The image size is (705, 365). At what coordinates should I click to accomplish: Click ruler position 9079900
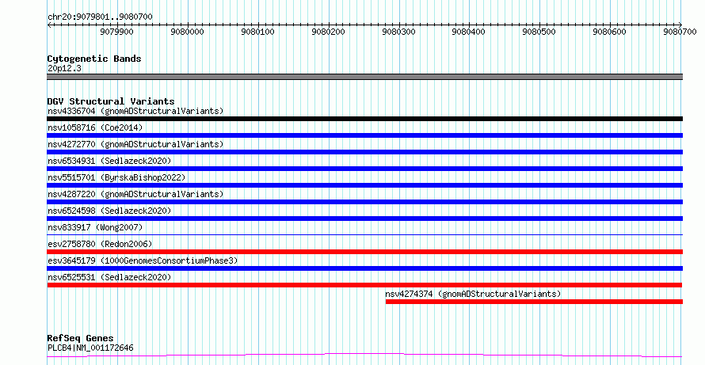(x=116, y=32)
